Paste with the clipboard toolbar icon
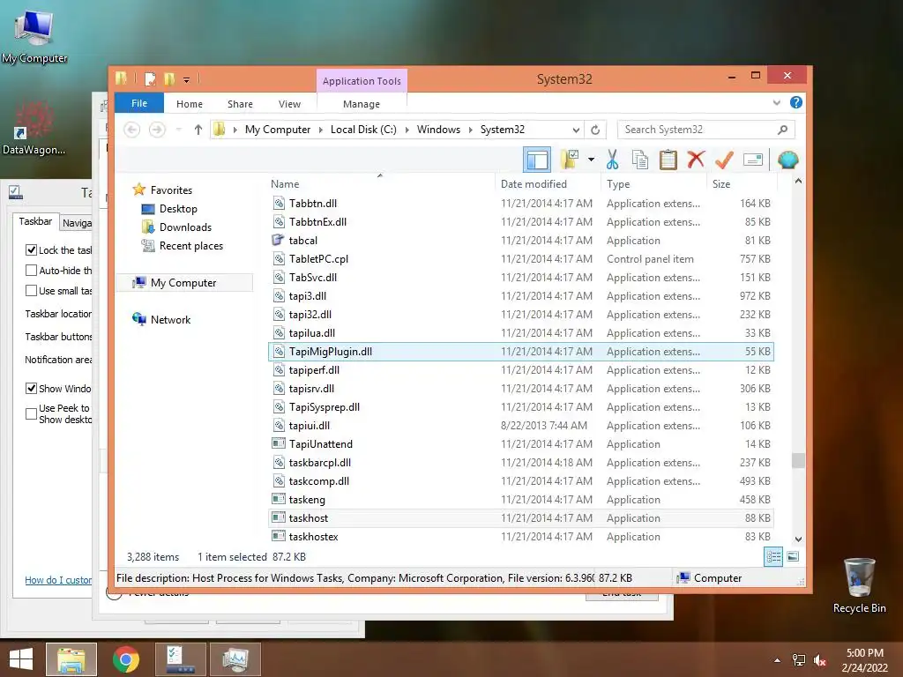The image size is (903, 677). tap(668, 160)
